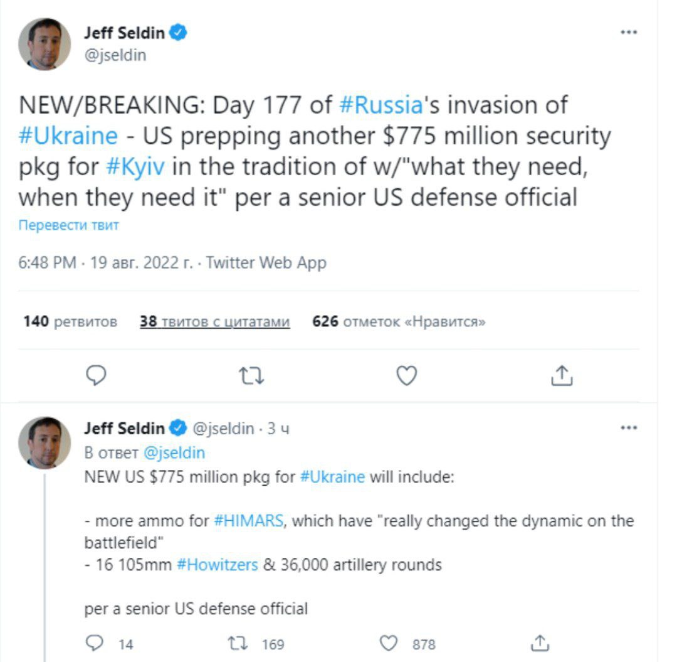Viewport: 677px width, 662px height.
Task: Open the @jseldin mention in 'В ответ'
Action: [174, 453]
